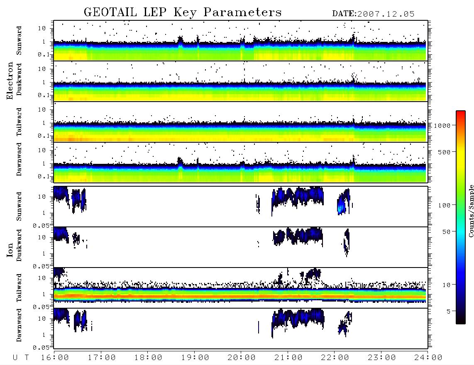474x365 pixels.
Task: Click the 18:00 time tick label
Action: click(x=148, y=358)
